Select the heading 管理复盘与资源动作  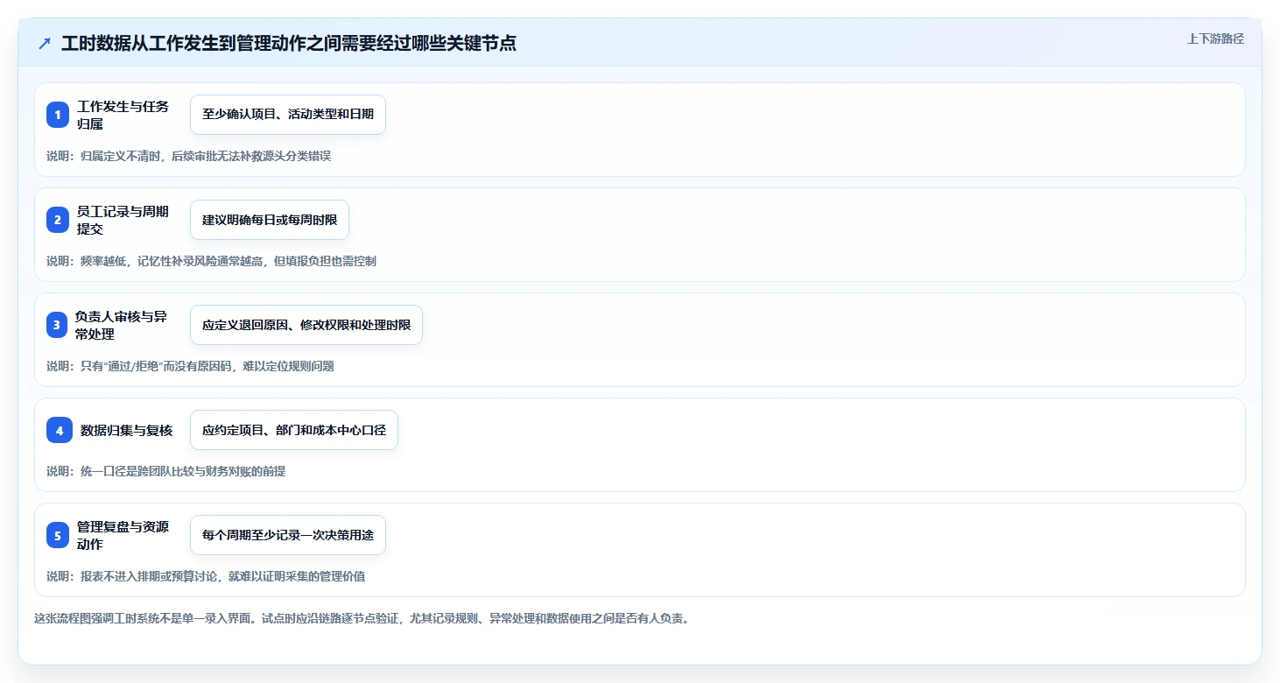tap(123, 535)
